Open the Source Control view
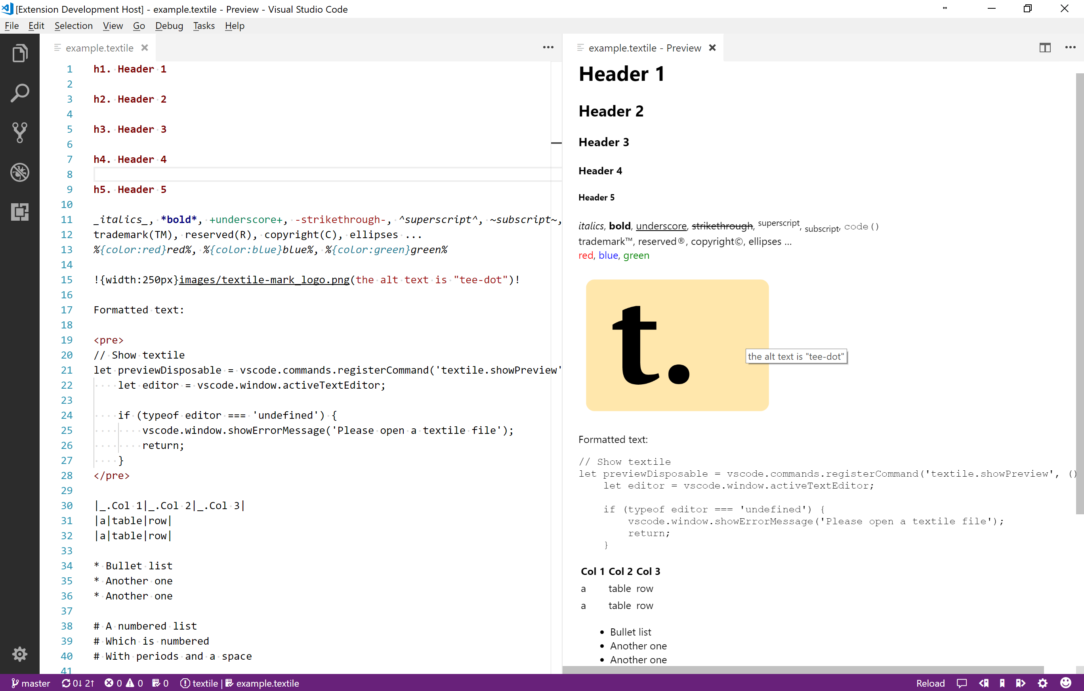This screenshot has height=691, width=1084. (x=20, y=132)
